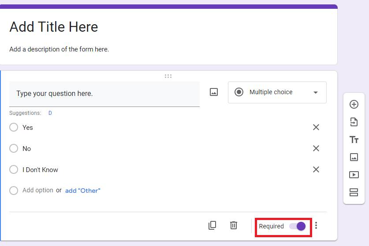Add a title and description block
Screen dimensions: 369x246
tap(354, 140)
